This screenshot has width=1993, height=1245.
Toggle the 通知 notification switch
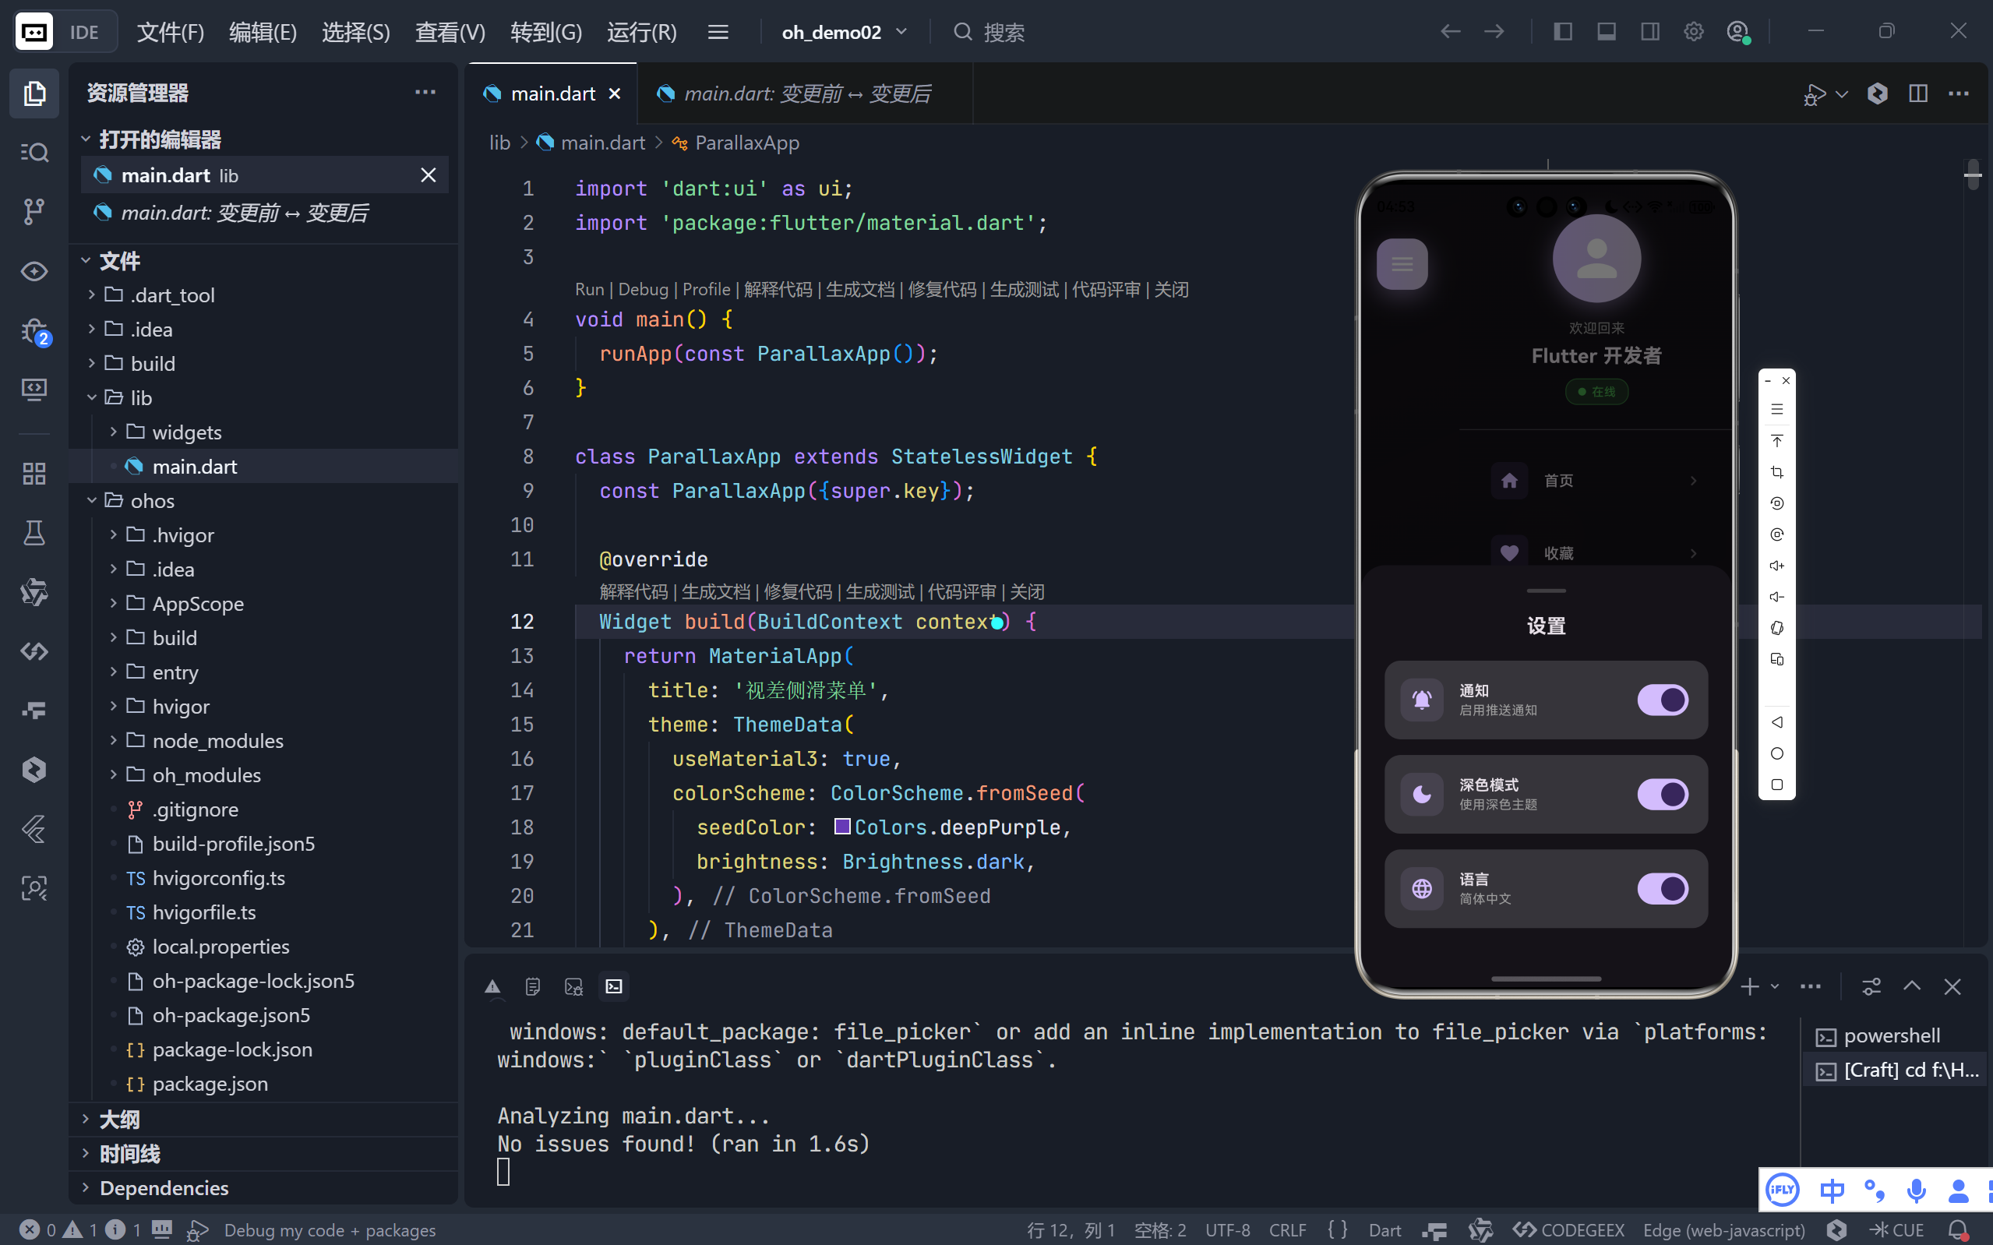click(x=1662, y=700)
